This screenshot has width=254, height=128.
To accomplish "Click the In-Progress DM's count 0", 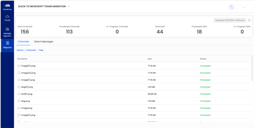I will (242, 32).
